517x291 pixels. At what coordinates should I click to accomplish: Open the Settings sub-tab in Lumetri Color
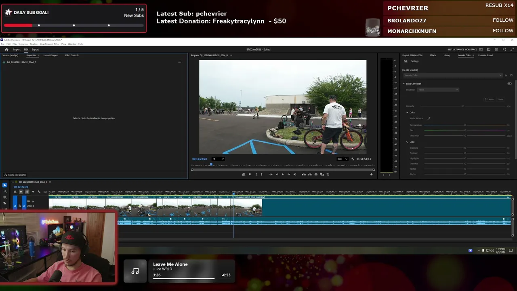pyautogui.click(x=415, y=61)
